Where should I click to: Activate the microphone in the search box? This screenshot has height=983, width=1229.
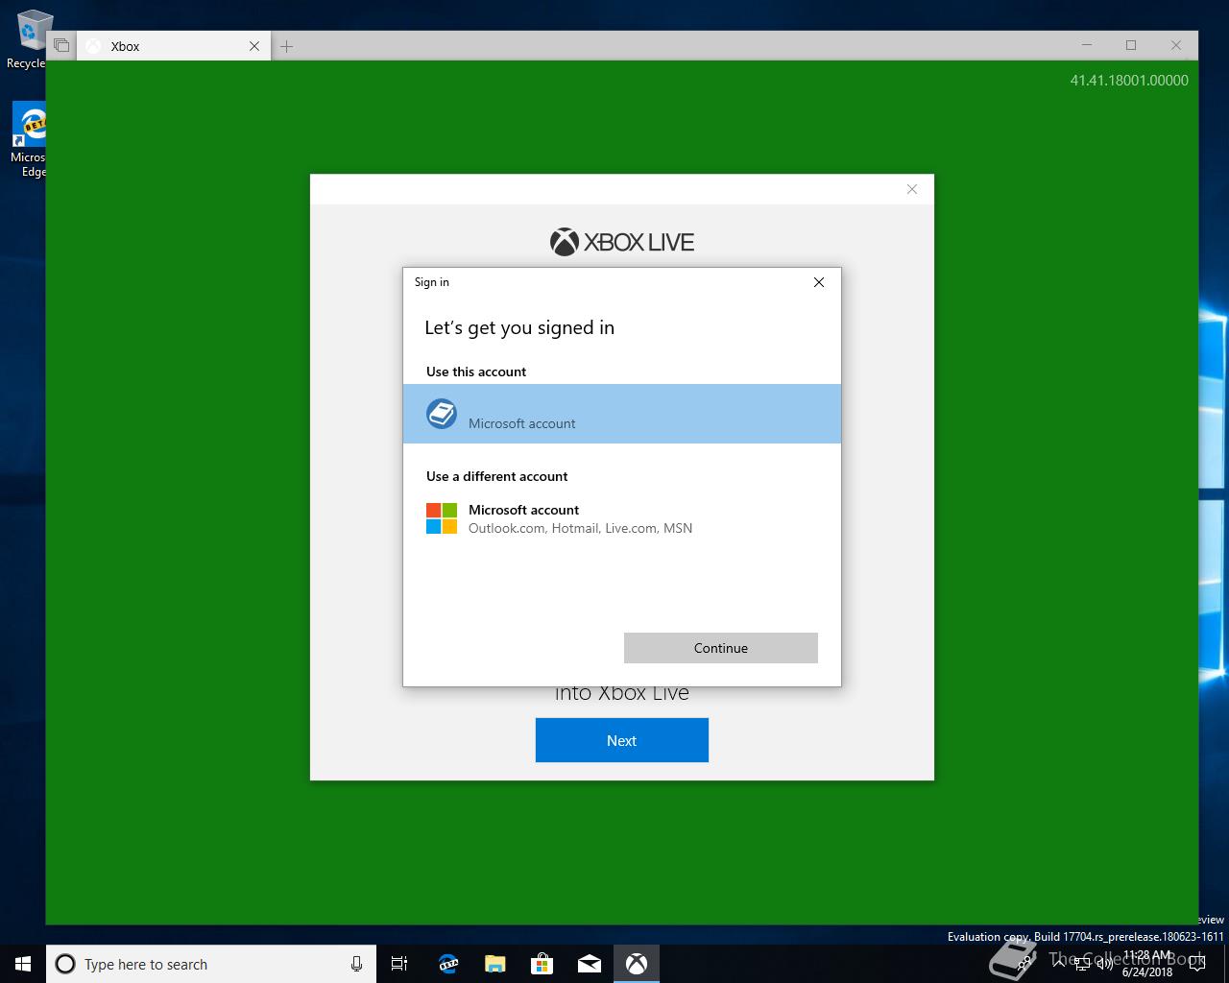click(x=356, y=964)
